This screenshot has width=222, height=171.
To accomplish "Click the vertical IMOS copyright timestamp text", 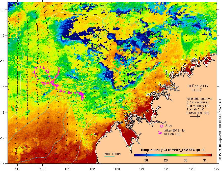I will click(x=220, y=129).
